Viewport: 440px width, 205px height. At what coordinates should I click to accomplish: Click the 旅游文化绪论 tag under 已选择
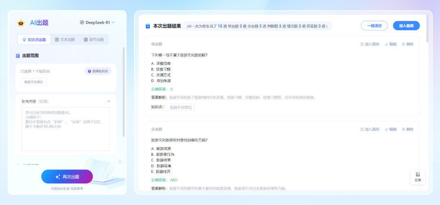(x=34, y=82)
